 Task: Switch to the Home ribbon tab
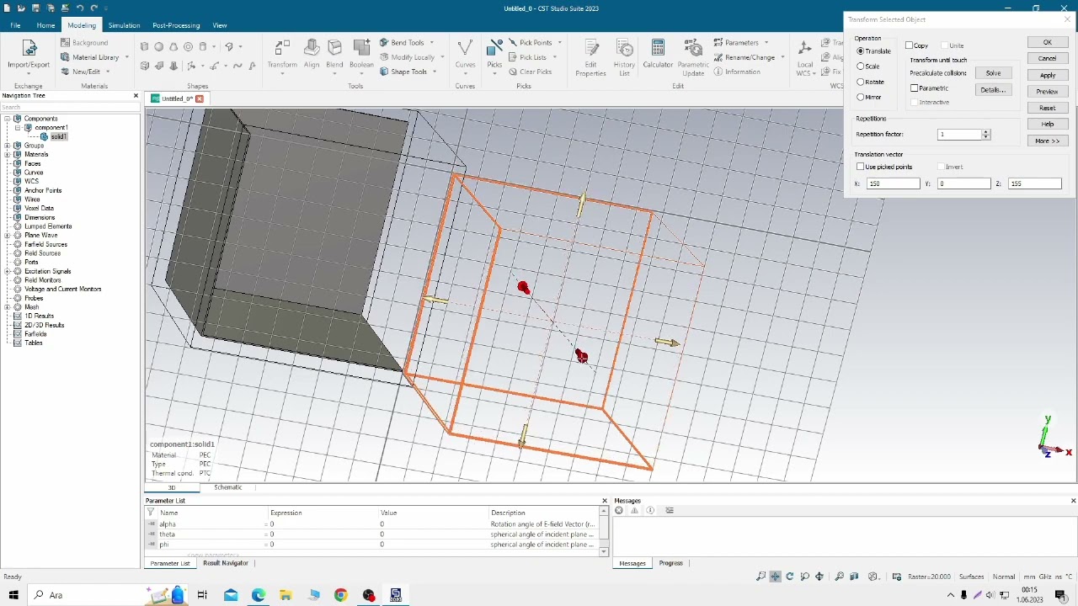pos(45,25)
